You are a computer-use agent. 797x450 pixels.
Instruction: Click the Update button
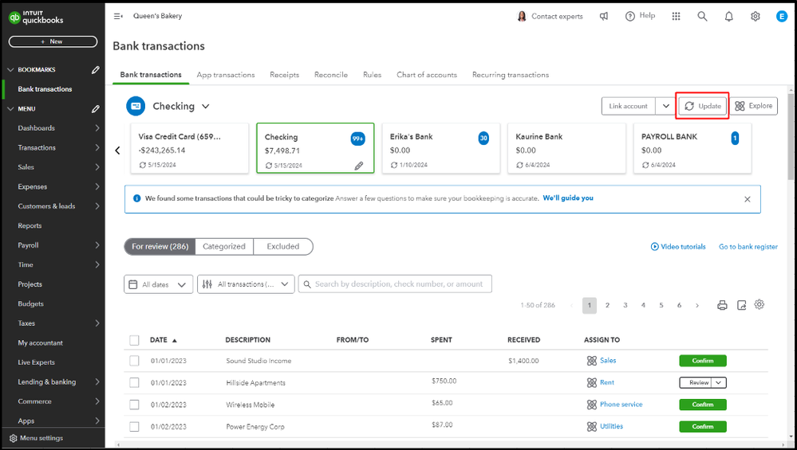pos(702,106)
